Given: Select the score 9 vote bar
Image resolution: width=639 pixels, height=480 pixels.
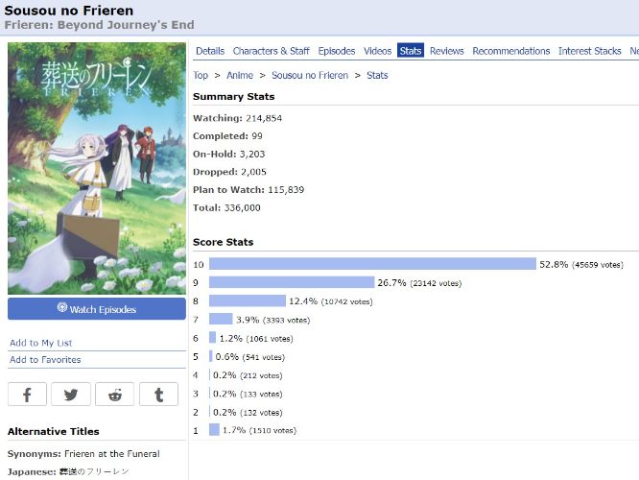Looking at the screenshot, I should tap(292, 282).
